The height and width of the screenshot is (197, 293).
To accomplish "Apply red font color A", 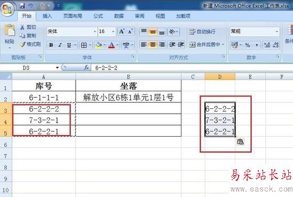I will [x=112, y=45].
